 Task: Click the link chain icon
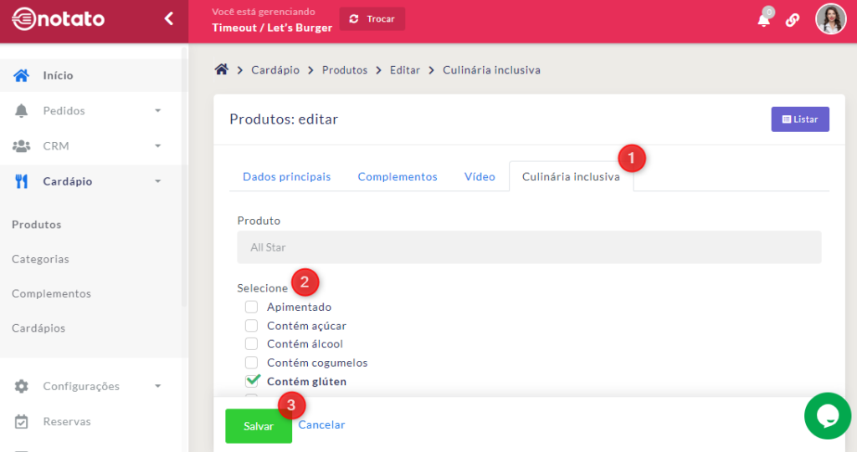point(793,20)
